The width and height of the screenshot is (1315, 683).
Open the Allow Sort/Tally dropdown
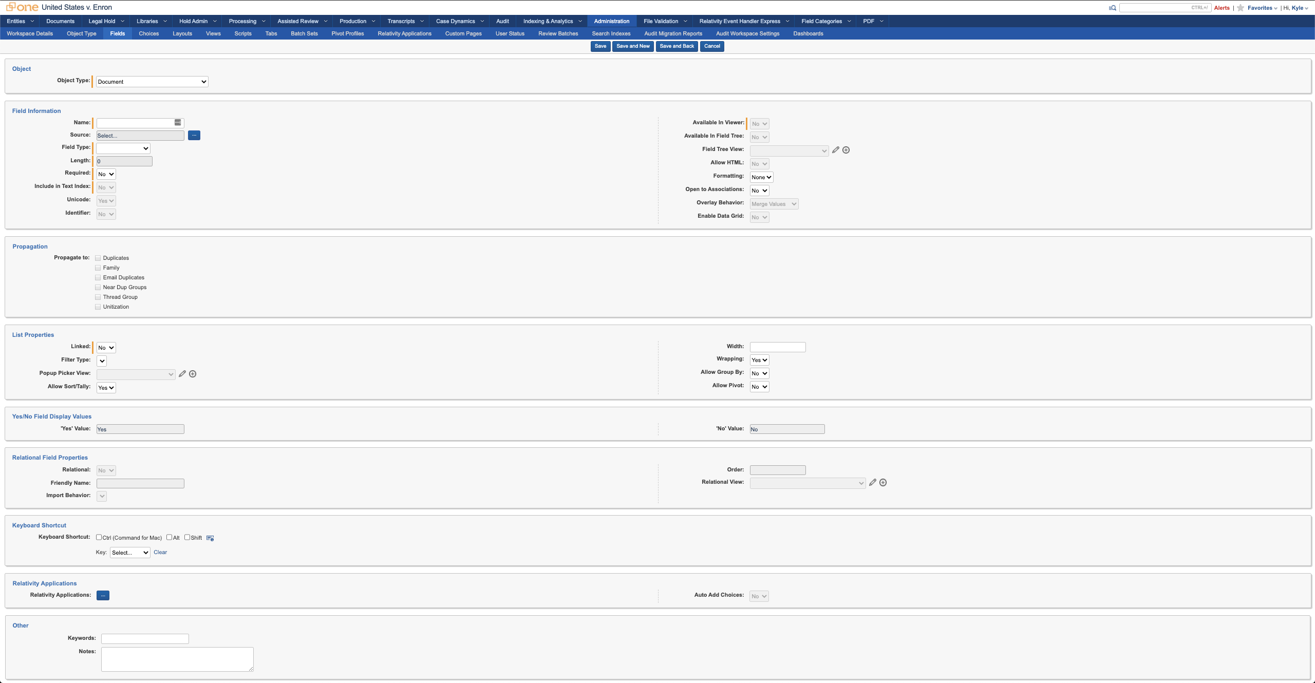106,388
